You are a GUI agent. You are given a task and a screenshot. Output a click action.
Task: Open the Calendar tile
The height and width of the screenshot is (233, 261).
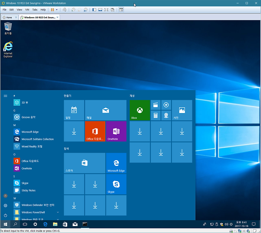(x=74, y=110)
